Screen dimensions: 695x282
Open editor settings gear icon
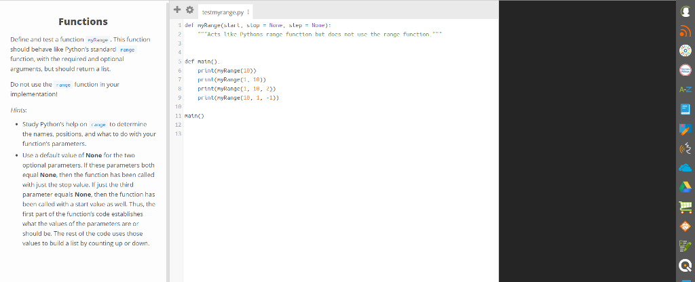[x=190, y=9]
